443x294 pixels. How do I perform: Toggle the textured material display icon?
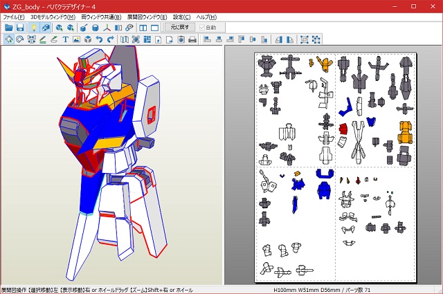coord(45,28)
